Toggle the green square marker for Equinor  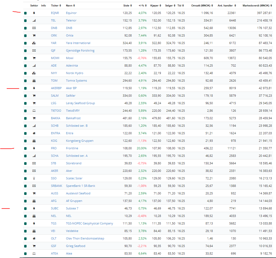pos(25,13)
